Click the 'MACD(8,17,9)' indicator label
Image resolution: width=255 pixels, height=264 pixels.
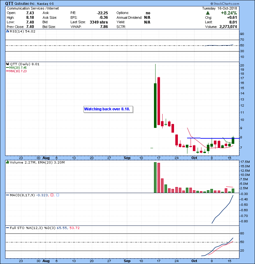pos(22,195)
